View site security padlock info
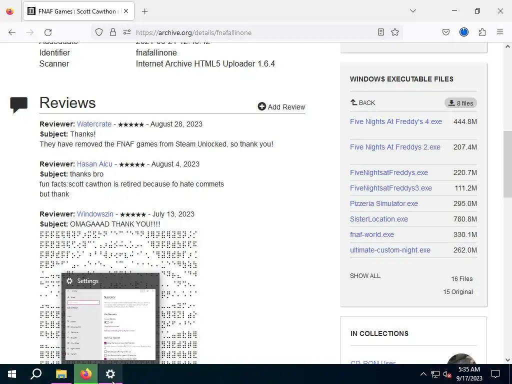Viewport: 512px width, 384px height. pos(113,32)
